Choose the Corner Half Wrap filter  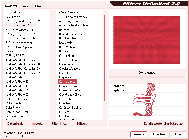click(x=69, y=86)
